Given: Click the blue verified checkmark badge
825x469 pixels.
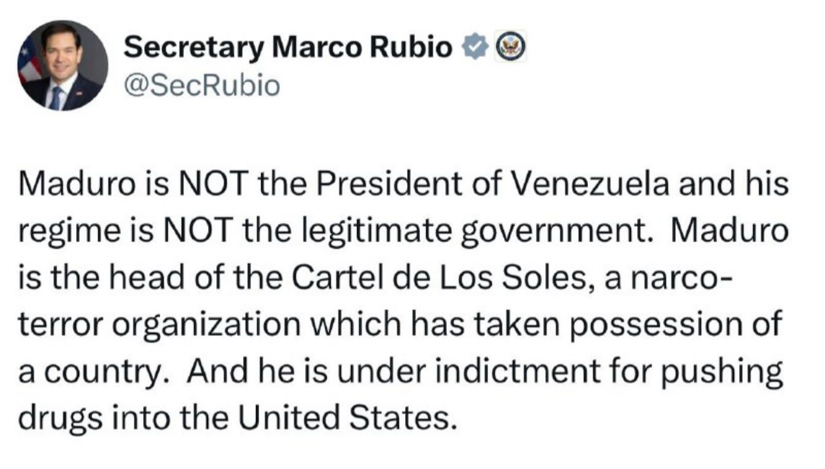Looking at the screenshot, I should 473,48.
